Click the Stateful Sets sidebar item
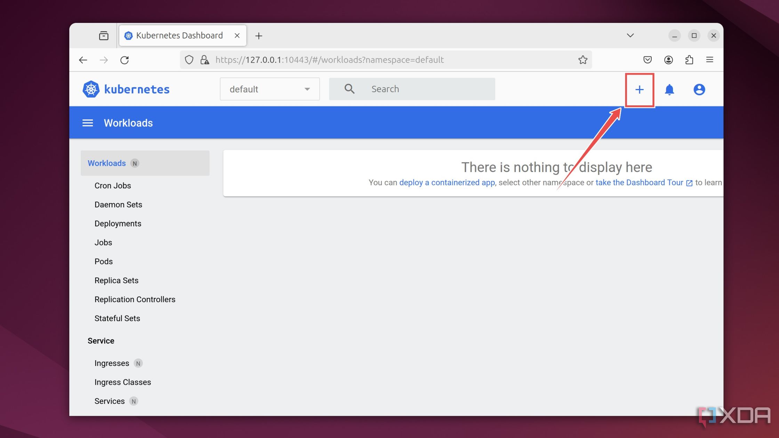The image size is (779, 438). coord(117,318)
